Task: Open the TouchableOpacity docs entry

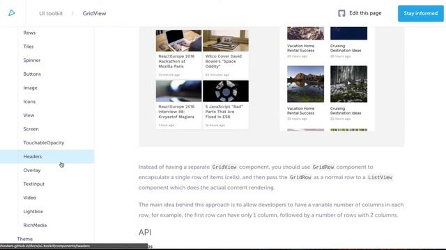Action: coord(44,142)
